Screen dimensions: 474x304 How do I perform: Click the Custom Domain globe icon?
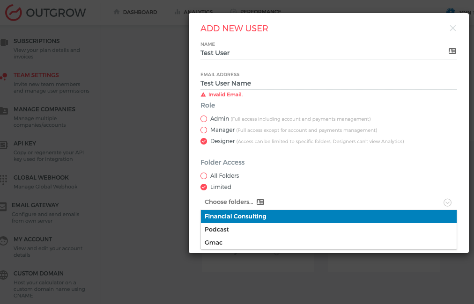(4, 275)
